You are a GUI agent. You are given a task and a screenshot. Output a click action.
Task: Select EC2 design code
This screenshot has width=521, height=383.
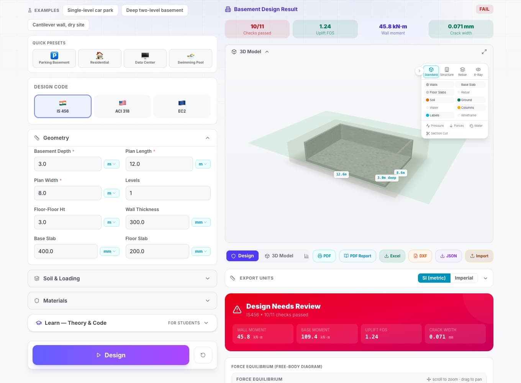[x=182, y=106]
